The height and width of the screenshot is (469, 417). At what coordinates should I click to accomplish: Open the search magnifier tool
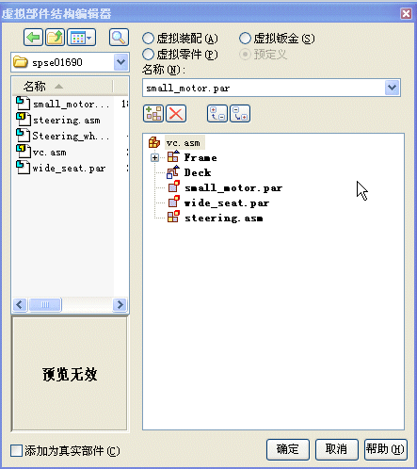(119, 38)
